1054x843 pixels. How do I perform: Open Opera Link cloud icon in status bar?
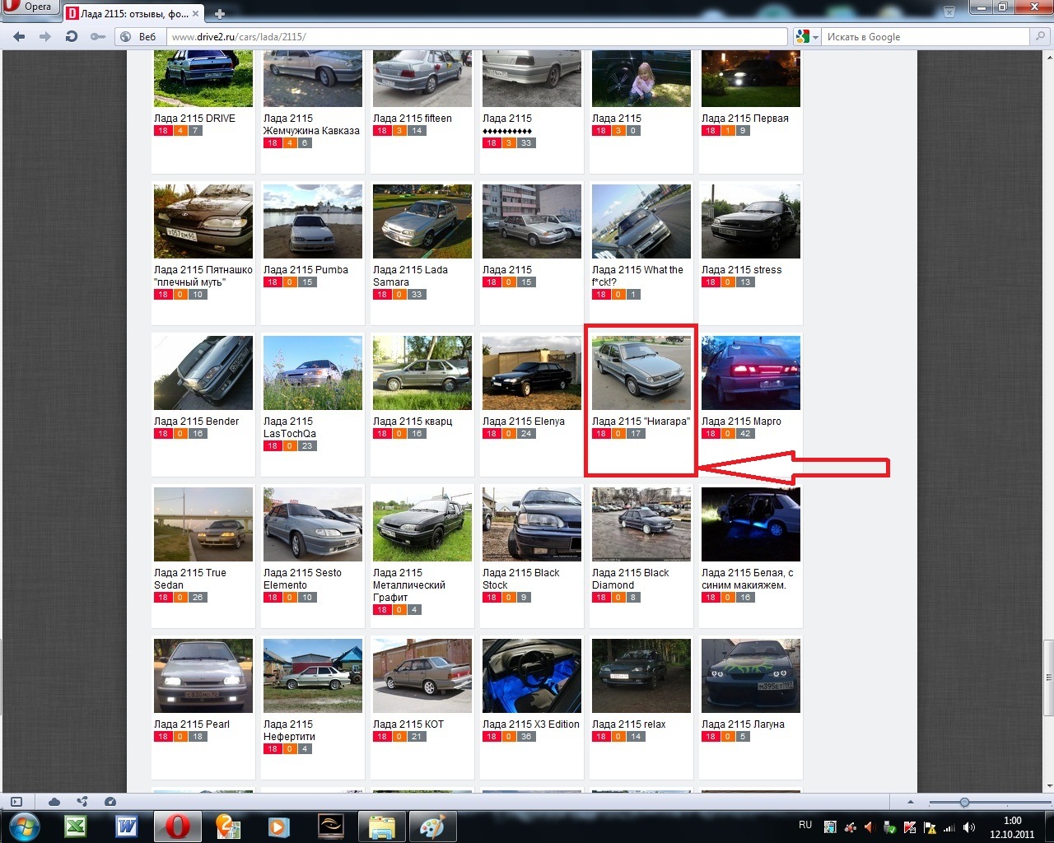54,802
